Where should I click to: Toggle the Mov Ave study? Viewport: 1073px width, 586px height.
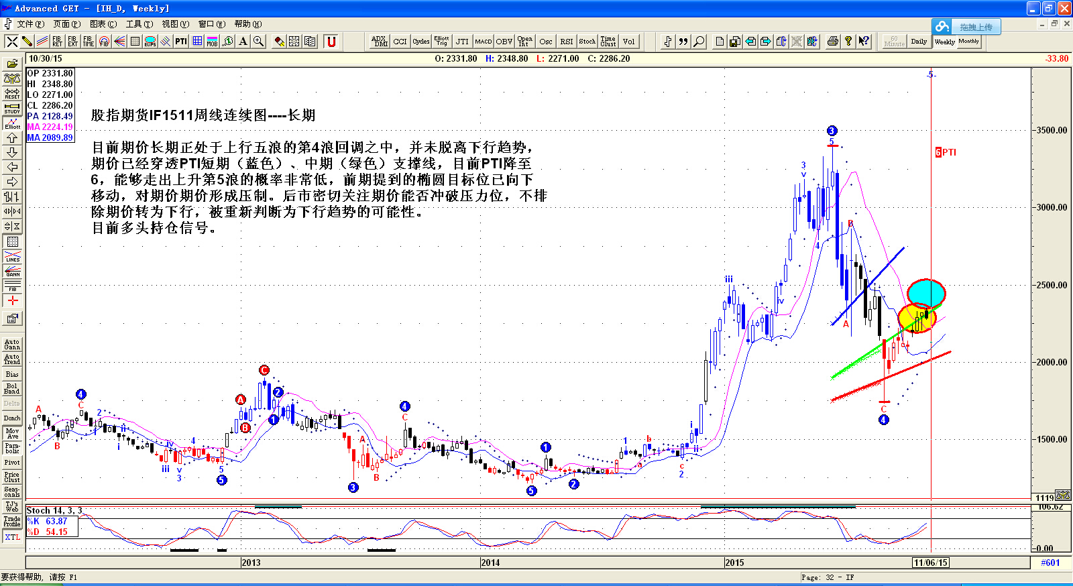pyautogui.click(x=12, y=433)
